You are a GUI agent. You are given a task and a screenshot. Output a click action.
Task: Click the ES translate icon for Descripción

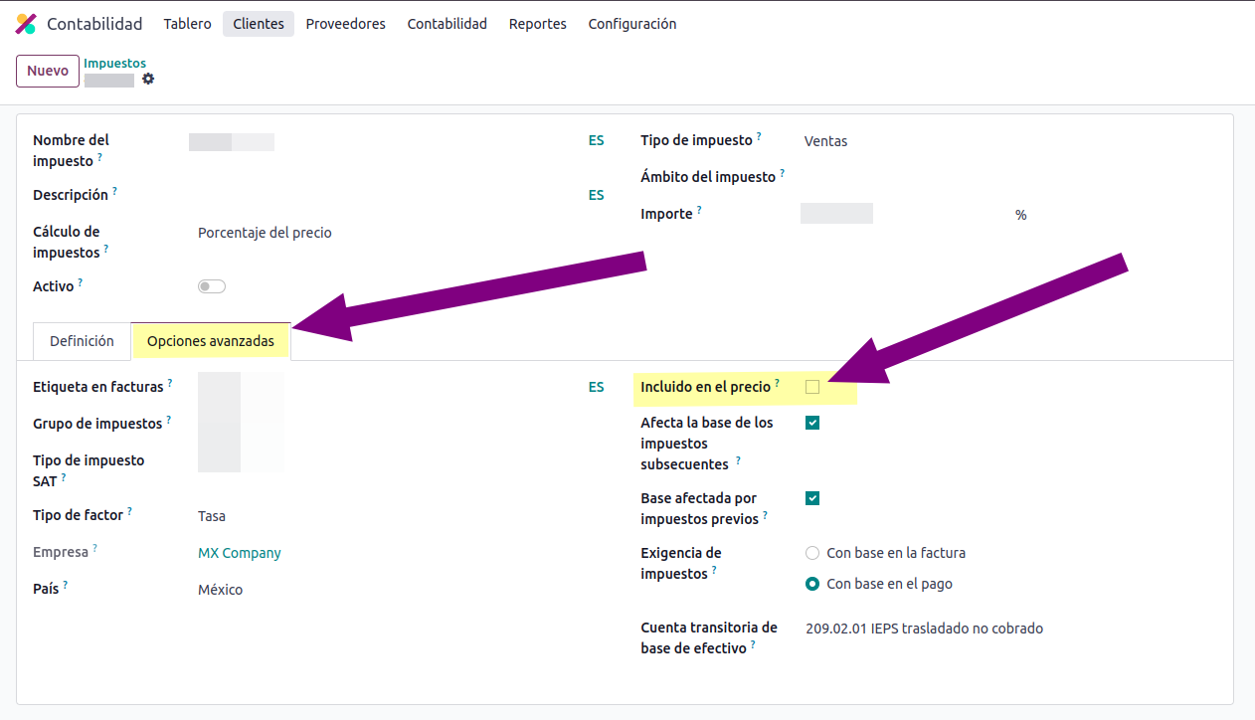click(596, 195)
